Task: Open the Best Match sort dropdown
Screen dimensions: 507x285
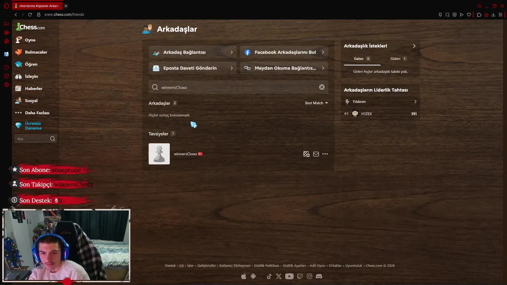Action: (x=316, y=103)
